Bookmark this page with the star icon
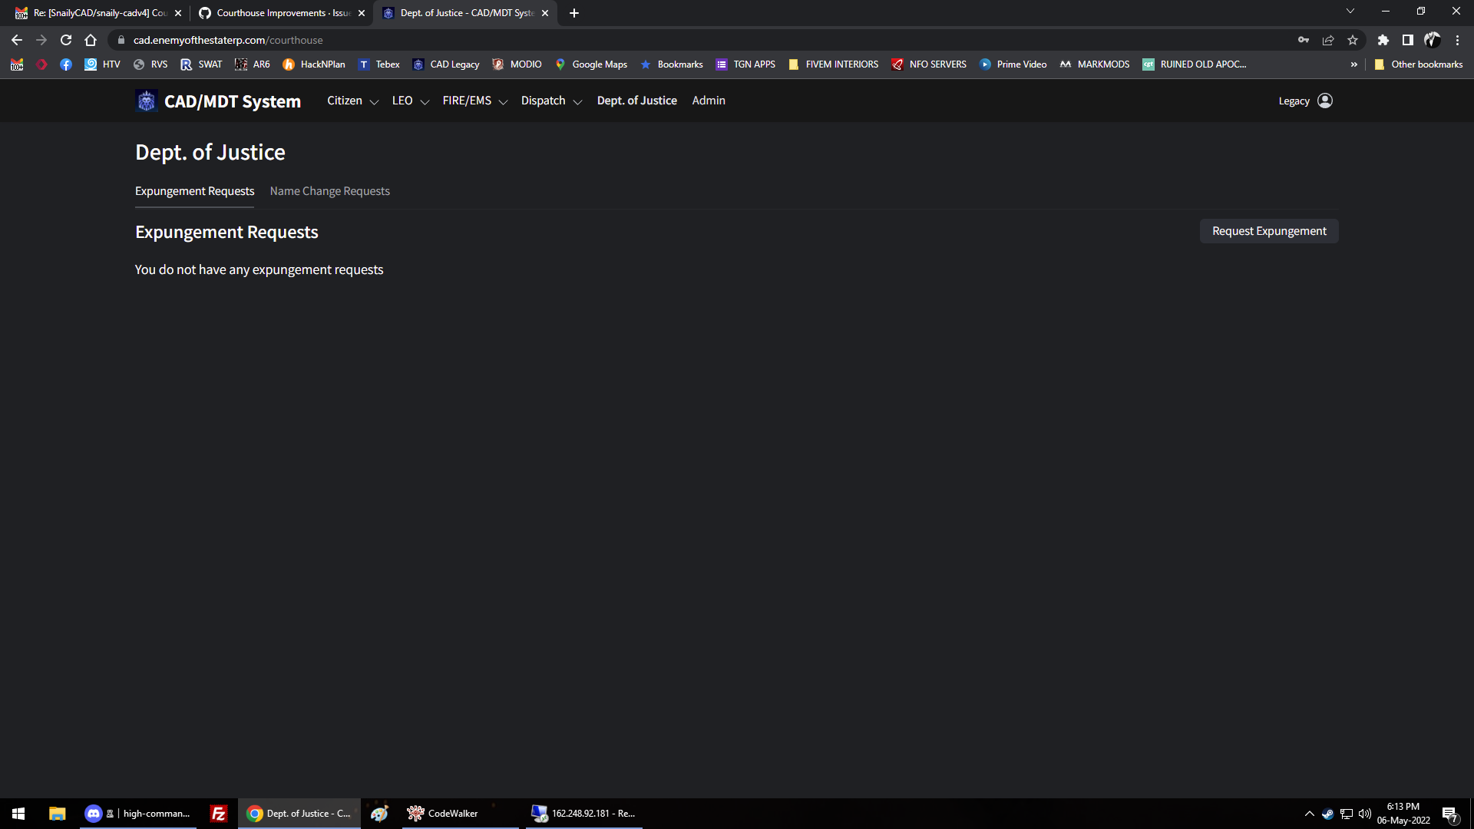The width and height of the screenshot is (1474, 829). (x=1353, y=40)
